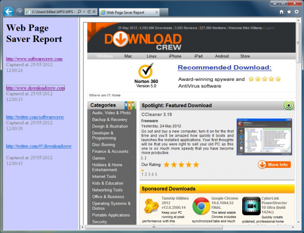Image resolution: width=304 pixels, height=233 pixels.
Task: Open the CCleaner 3.19 title
Action: pyautogui.click(x=157, y=114)
